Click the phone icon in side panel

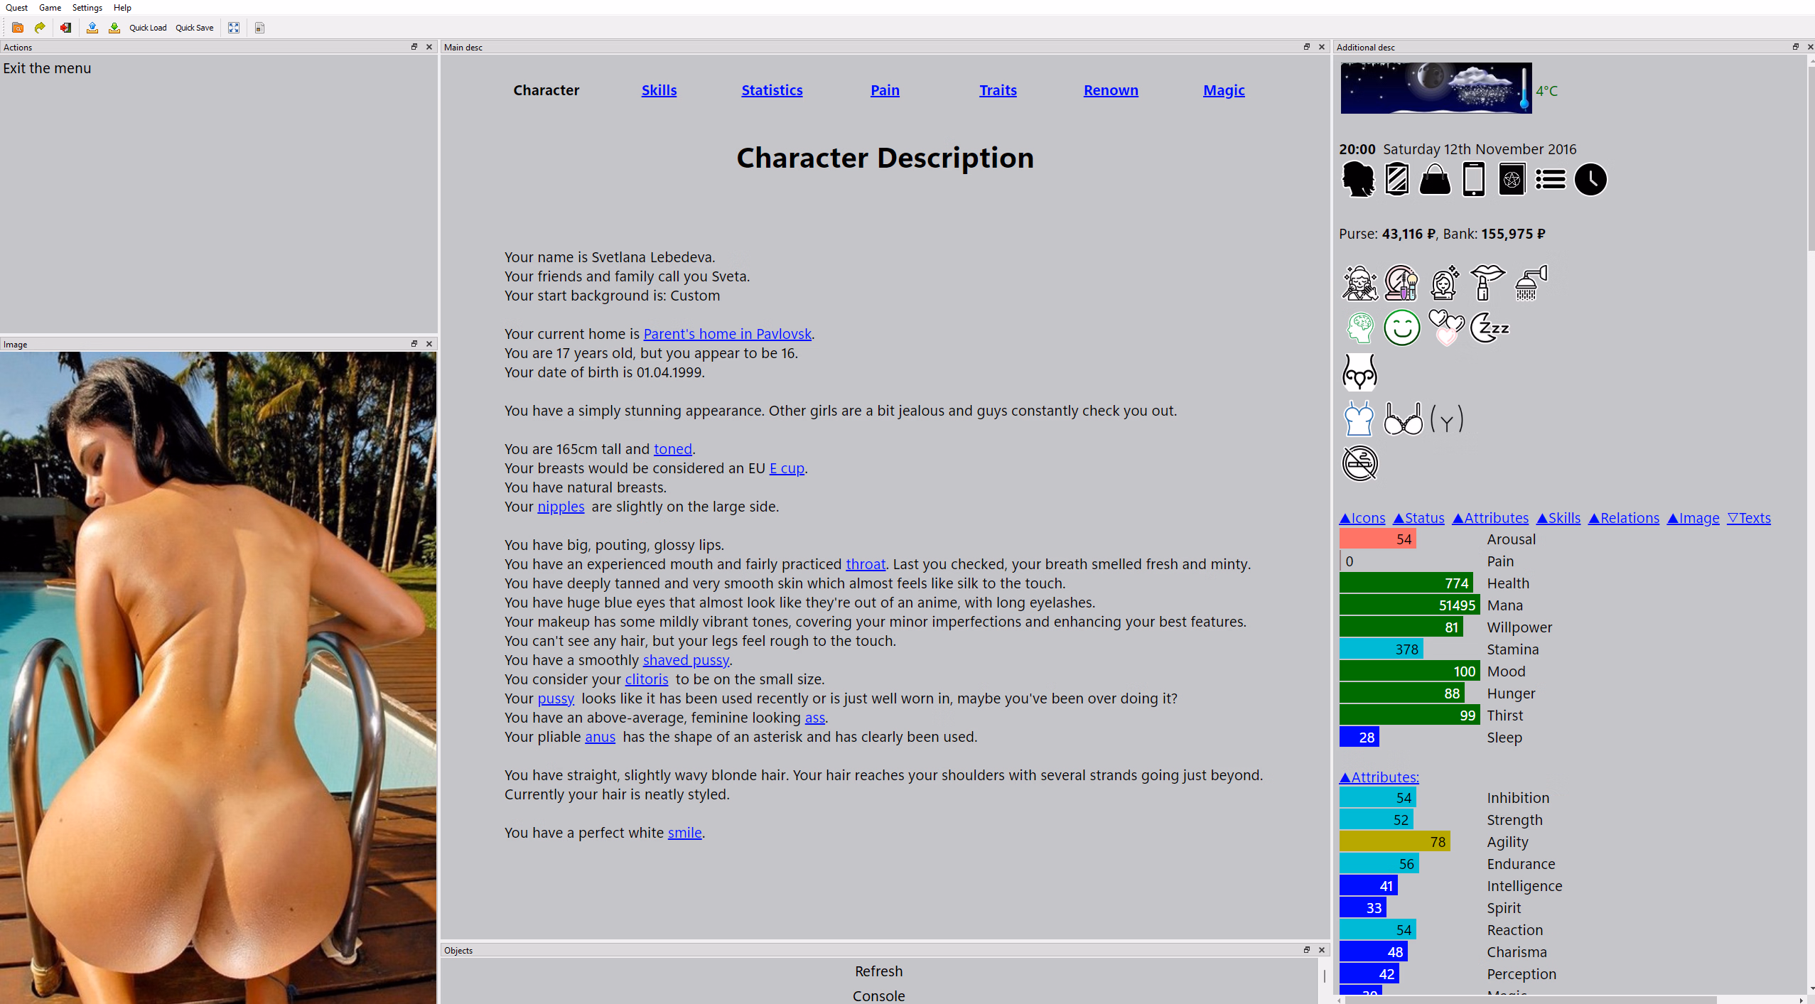pos(1473,179)
